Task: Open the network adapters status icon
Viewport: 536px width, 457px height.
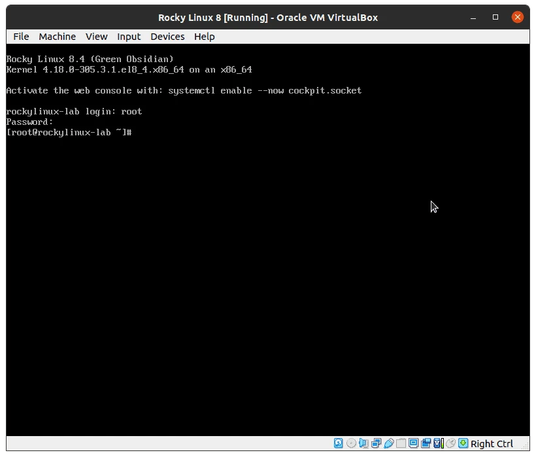Action: pos(376,443)
